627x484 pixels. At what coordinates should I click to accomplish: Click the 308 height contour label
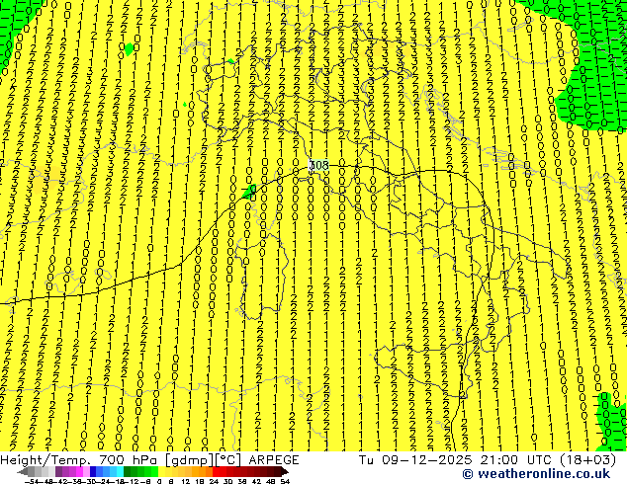[x=319, y=165]
